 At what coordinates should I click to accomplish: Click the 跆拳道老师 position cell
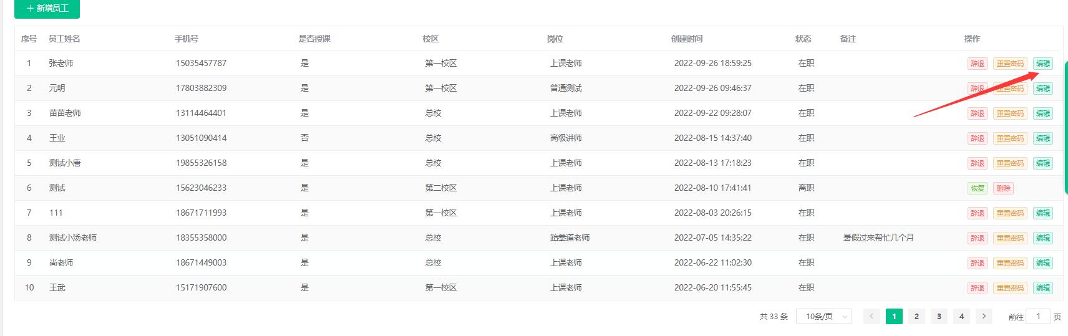(570, 238)
